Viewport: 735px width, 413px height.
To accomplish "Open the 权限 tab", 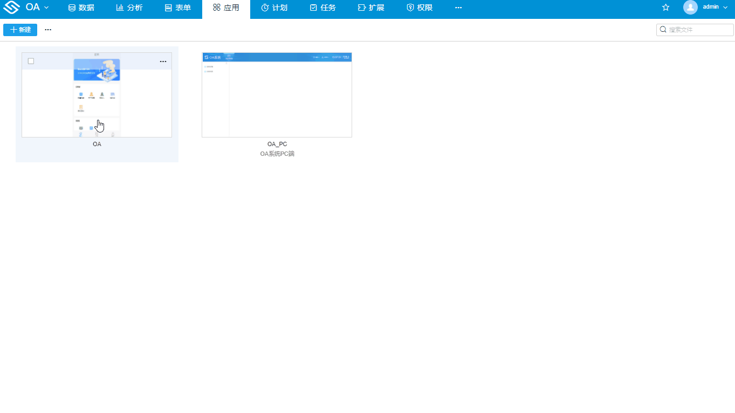I will pos(420,8).
